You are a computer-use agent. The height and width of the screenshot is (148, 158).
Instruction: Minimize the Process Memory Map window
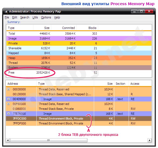coord(134,11)
